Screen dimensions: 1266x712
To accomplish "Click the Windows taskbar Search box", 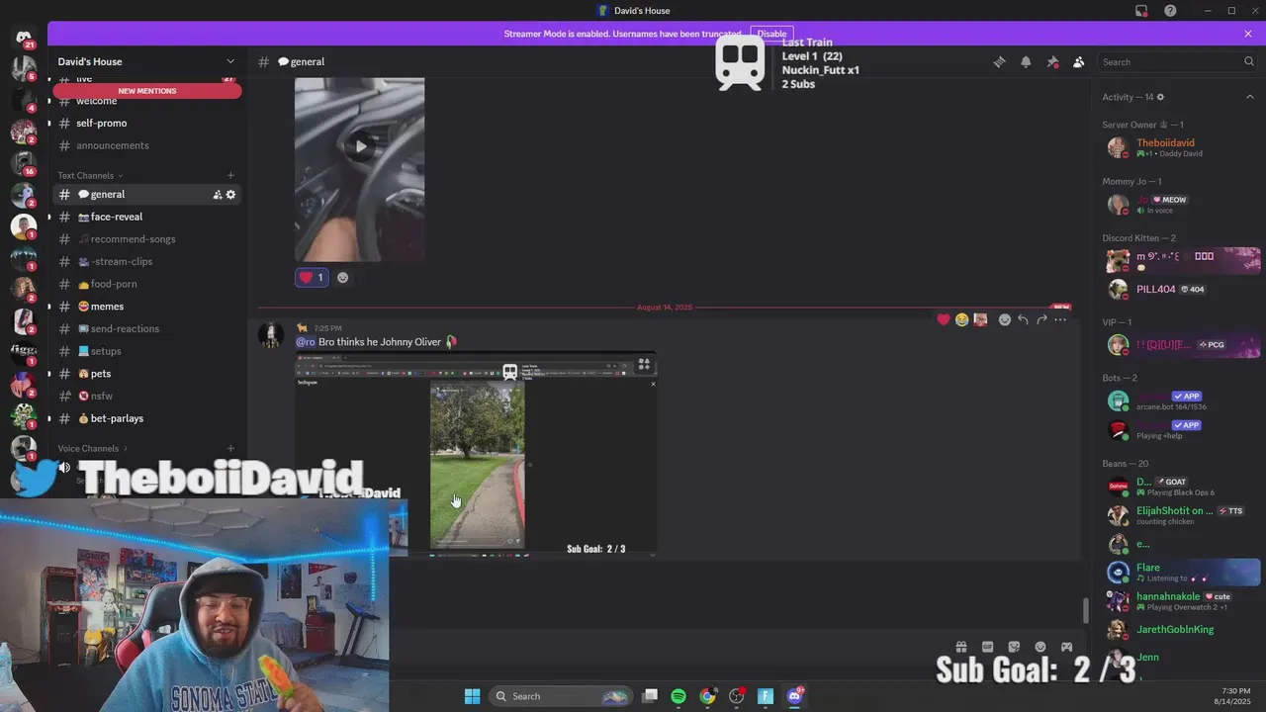I will tap(562, 696).
